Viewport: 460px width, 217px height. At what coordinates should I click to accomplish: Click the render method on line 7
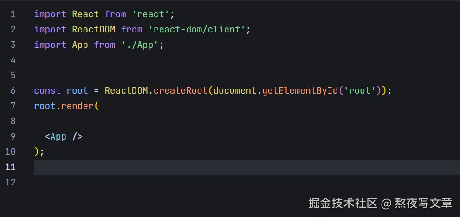pyautogui.click(x=78, y=106)
